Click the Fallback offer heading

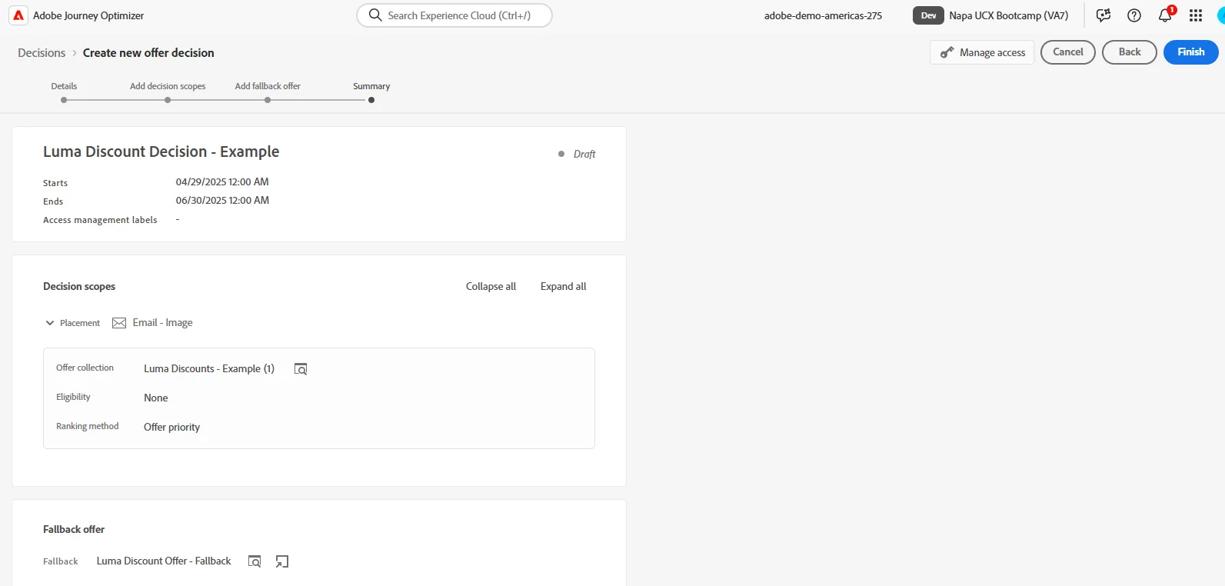(74, 529)
